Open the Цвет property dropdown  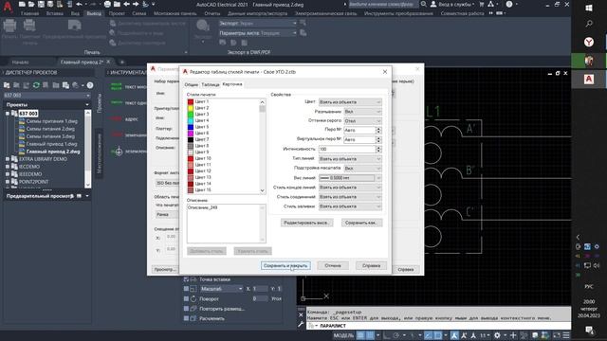[350, 102]
